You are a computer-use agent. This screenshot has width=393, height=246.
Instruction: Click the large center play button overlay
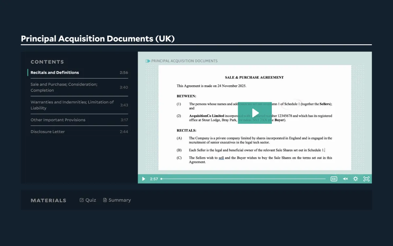coord(255,113)
